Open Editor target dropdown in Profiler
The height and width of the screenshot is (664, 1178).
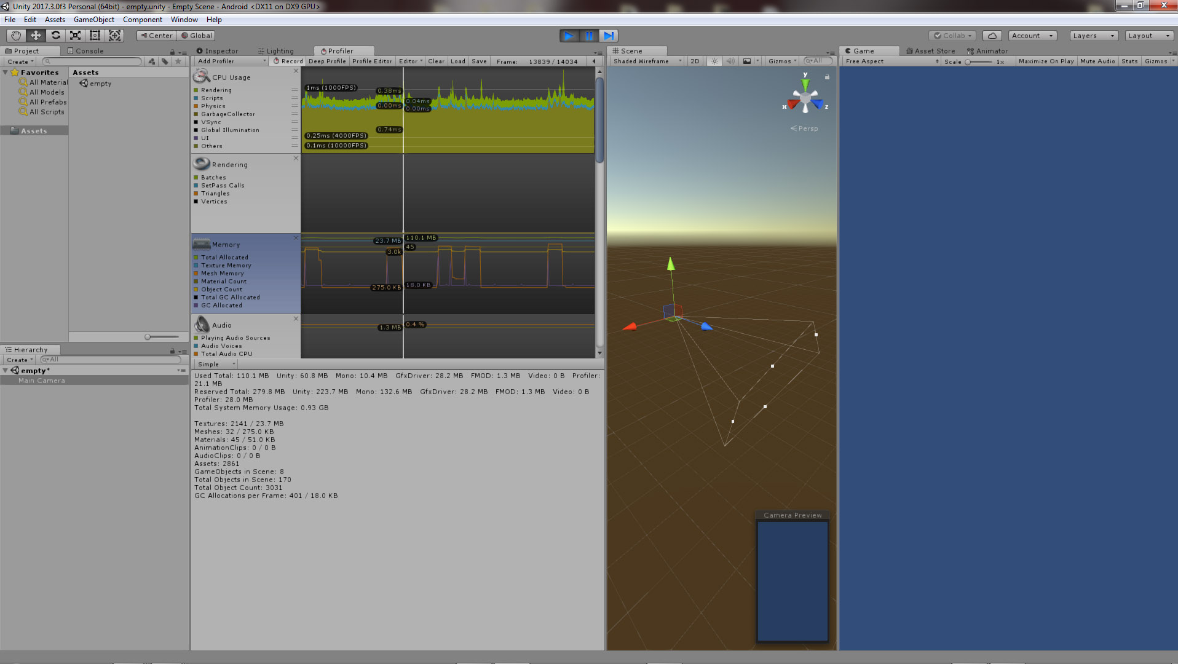(x=411, y=61)
